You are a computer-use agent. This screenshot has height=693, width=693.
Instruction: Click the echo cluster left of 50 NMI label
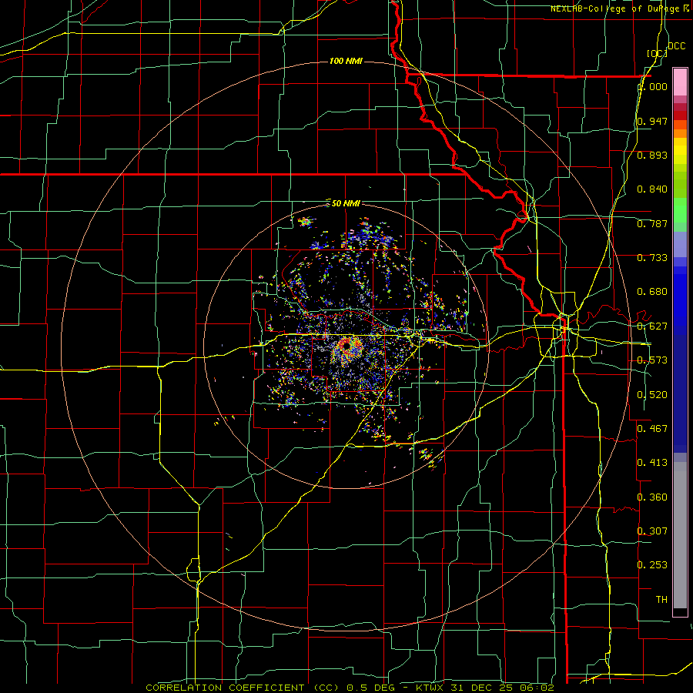[x=306, y=221]
